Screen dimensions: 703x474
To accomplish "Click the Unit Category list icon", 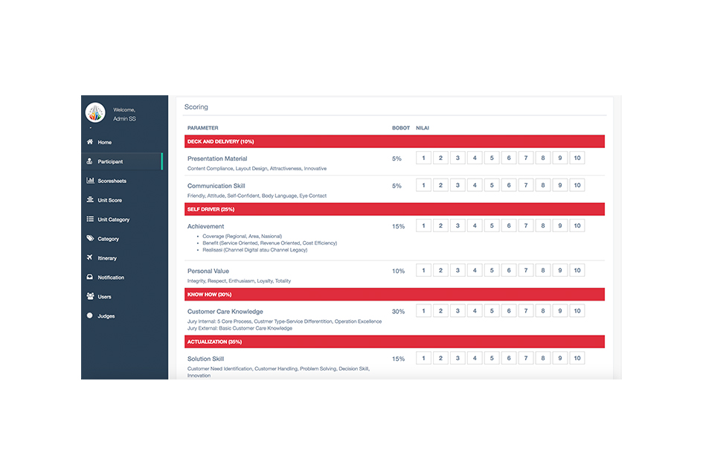I will click(x=91, y=220).
